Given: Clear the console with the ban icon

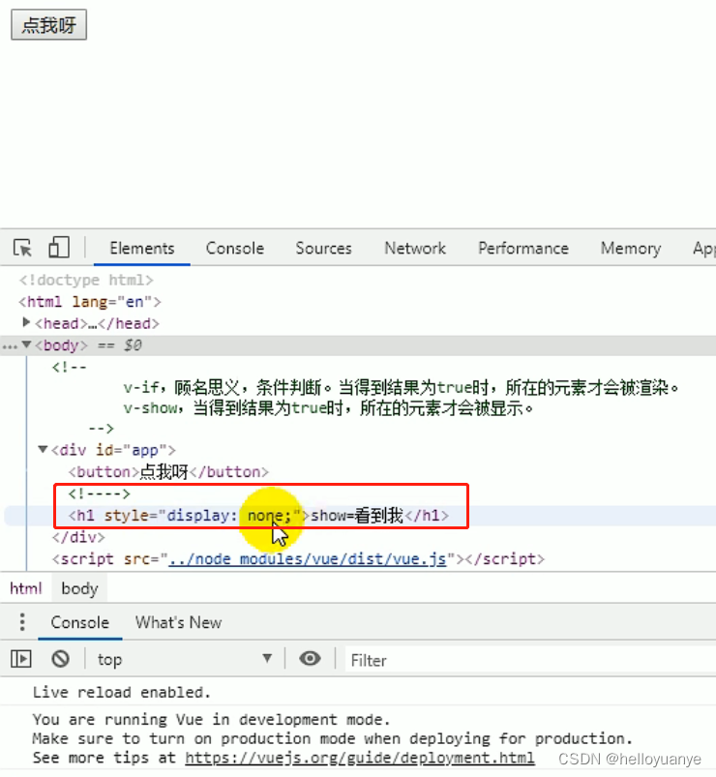Looking at the screenshot, I should [60, 659].
